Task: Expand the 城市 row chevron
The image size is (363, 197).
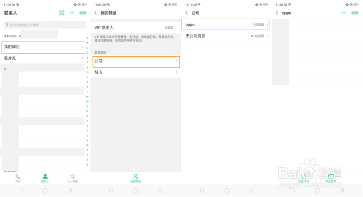Action: [x=176, y=72]
